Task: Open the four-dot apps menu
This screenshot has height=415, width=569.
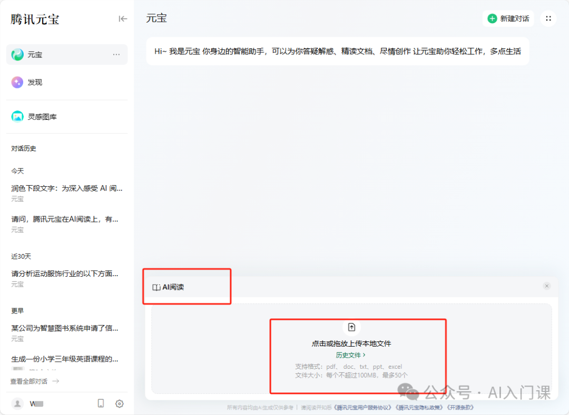Action: pos(548,18)
